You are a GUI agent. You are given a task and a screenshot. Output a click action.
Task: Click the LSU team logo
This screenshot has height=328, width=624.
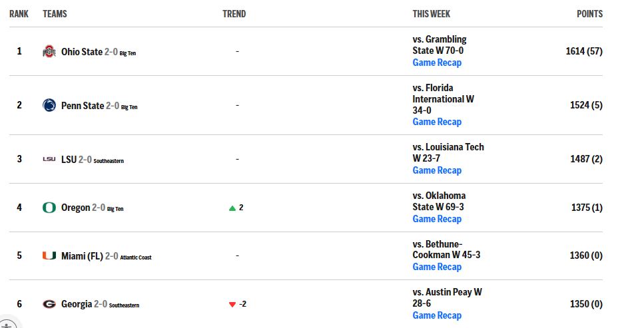point(49,159)
